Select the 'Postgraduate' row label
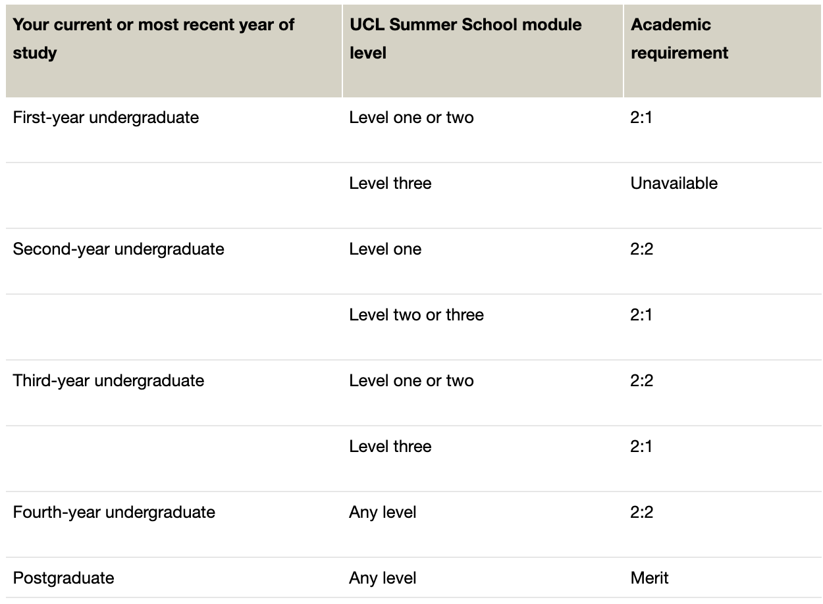 click(x=174, y=578)
